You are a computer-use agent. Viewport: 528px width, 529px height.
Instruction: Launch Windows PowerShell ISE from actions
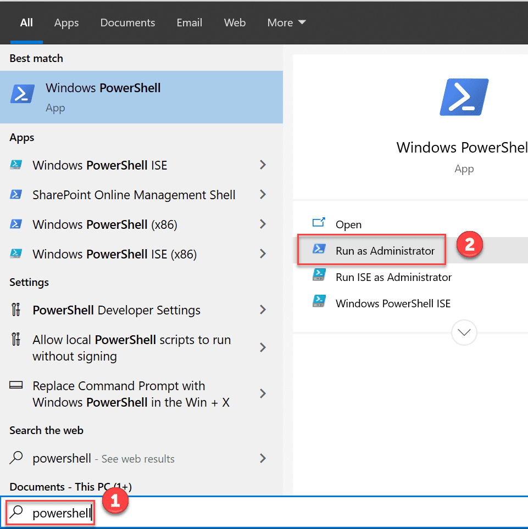tap(410, 303)
